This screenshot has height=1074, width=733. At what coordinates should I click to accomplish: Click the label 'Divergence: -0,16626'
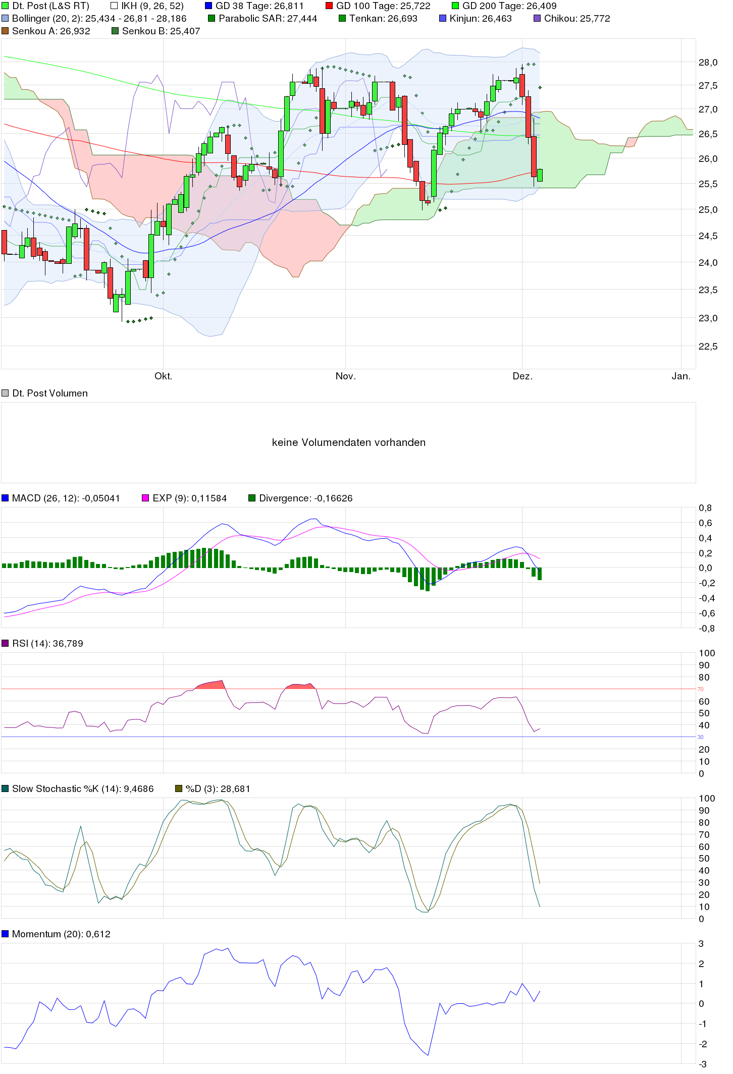(x=306, y=498)
